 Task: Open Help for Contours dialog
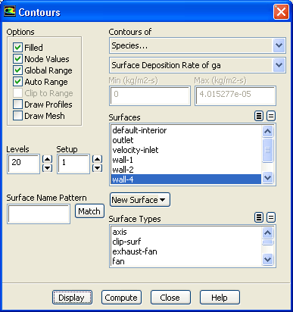pyautogui.click(x=220, y=298)
